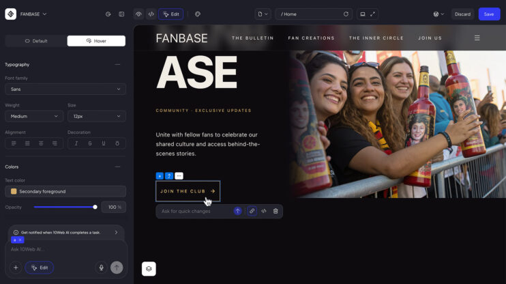Open version history clock icon
506x284 pixels.
tap(108, 14)
